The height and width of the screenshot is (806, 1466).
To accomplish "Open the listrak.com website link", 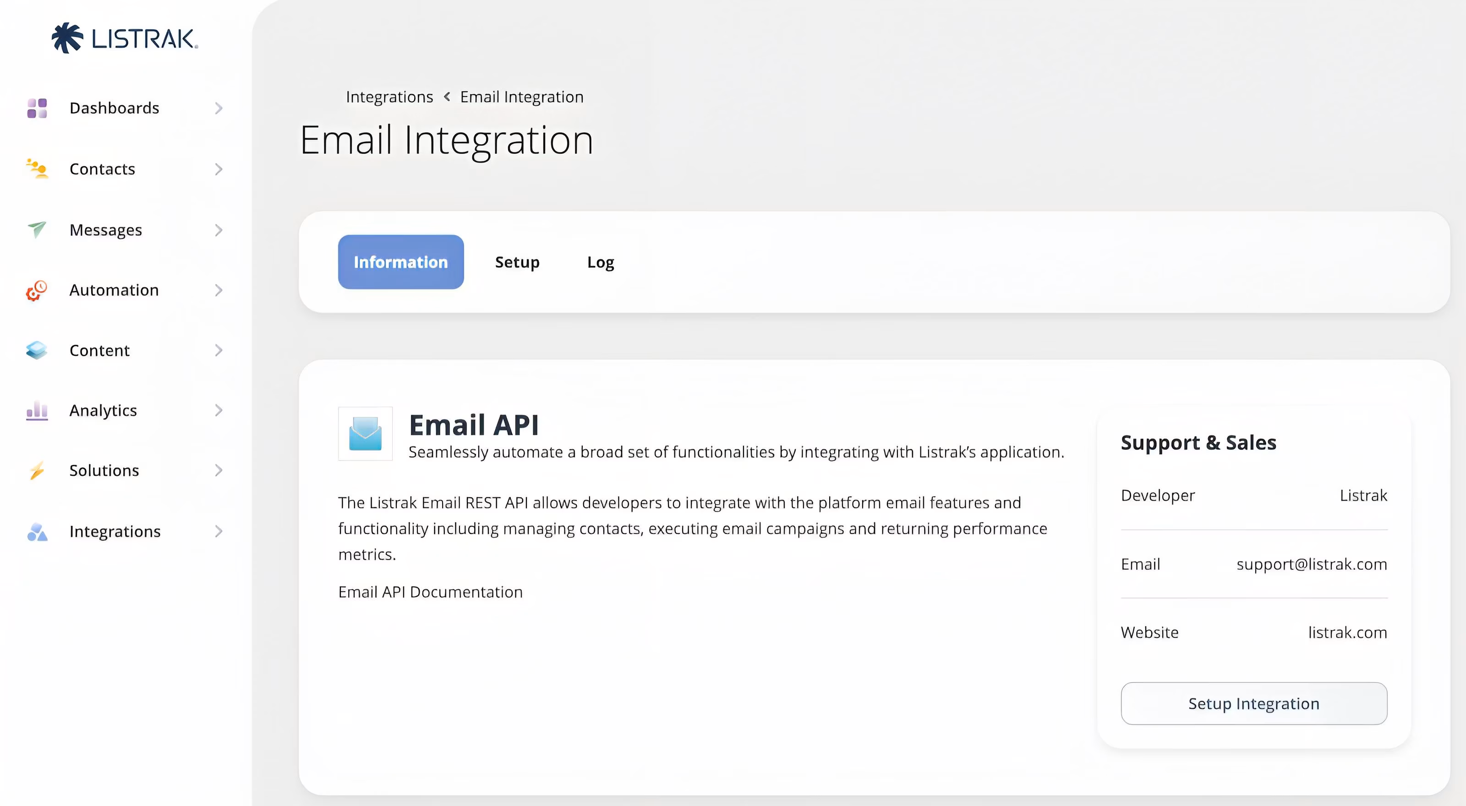I will [1348, 632].
